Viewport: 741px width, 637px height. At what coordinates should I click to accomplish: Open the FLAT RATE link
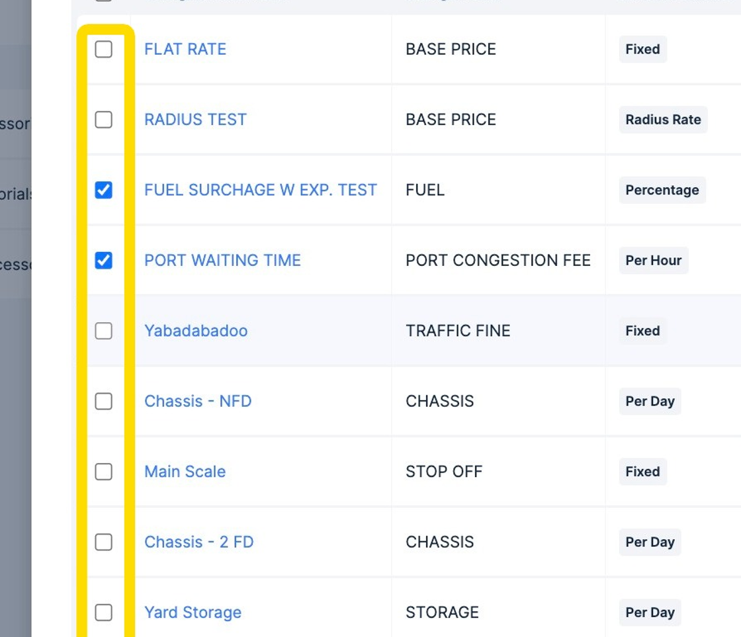click(185, 49)
